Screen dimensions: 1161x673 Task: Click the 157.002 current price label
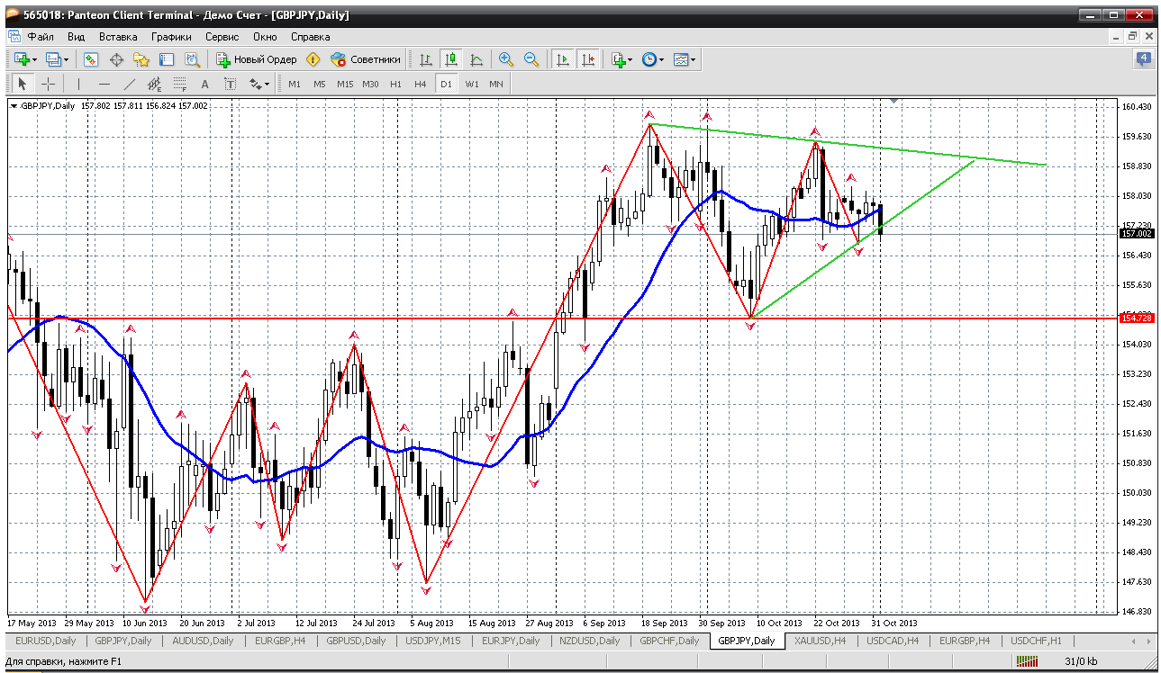1137,234
